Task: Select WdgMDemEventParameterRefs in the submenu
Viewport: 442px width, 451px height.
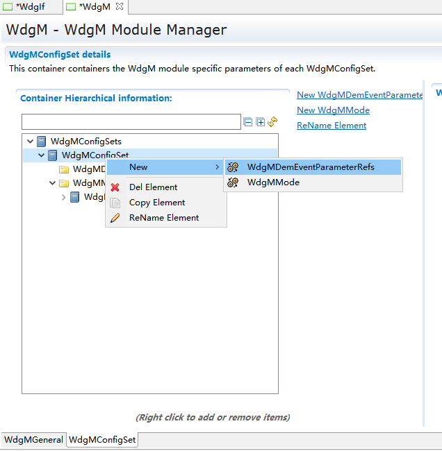Action: tap(310, 167)
